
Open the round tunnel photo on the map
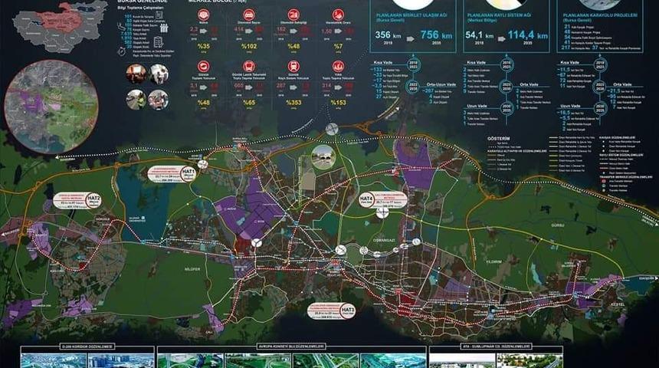click(x=323, y=157)
